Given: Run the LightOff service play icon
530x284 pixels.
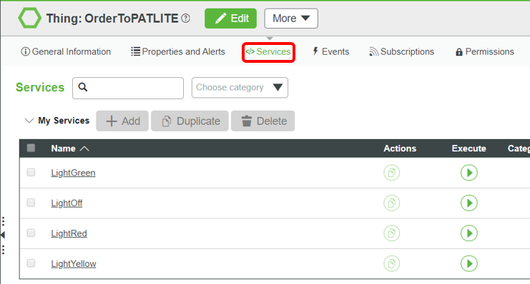Looking at the screenshot, I should coord(468,203).
